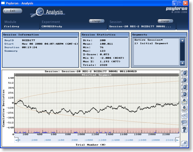Select Initial Segment list entry

point(151,44)
